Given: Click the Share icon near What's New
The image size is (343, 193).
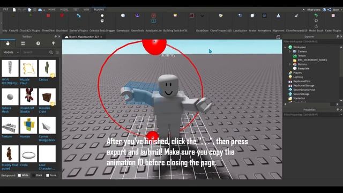Looking at the screenshot, I should 329,10.
